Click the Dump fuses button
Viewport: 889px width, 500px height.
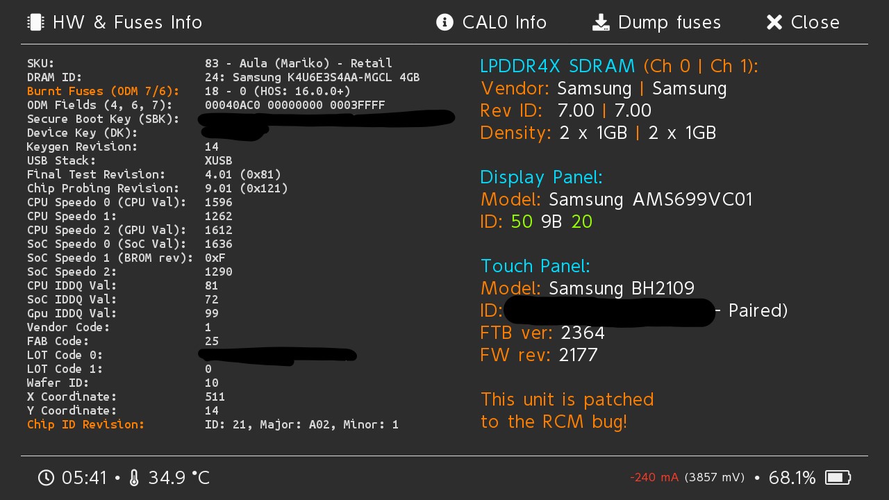click(656, 22)
